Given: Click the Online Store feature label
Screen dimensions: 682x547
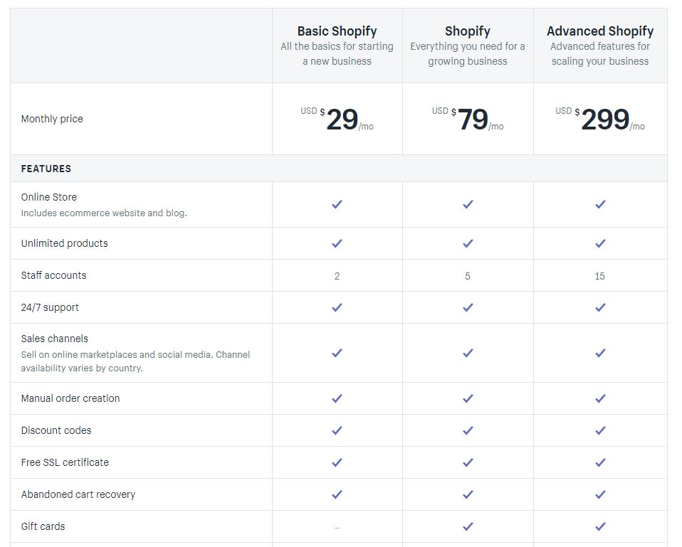Looking at the screenshot, I should 48,197.
